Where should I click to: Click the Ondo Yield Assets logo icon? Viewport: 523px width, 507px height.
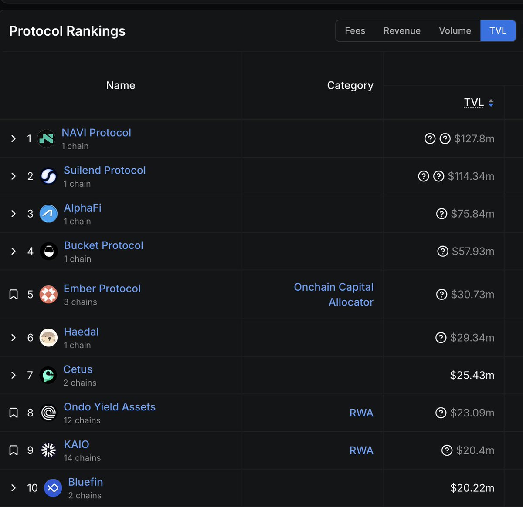[x=48, y=413]
